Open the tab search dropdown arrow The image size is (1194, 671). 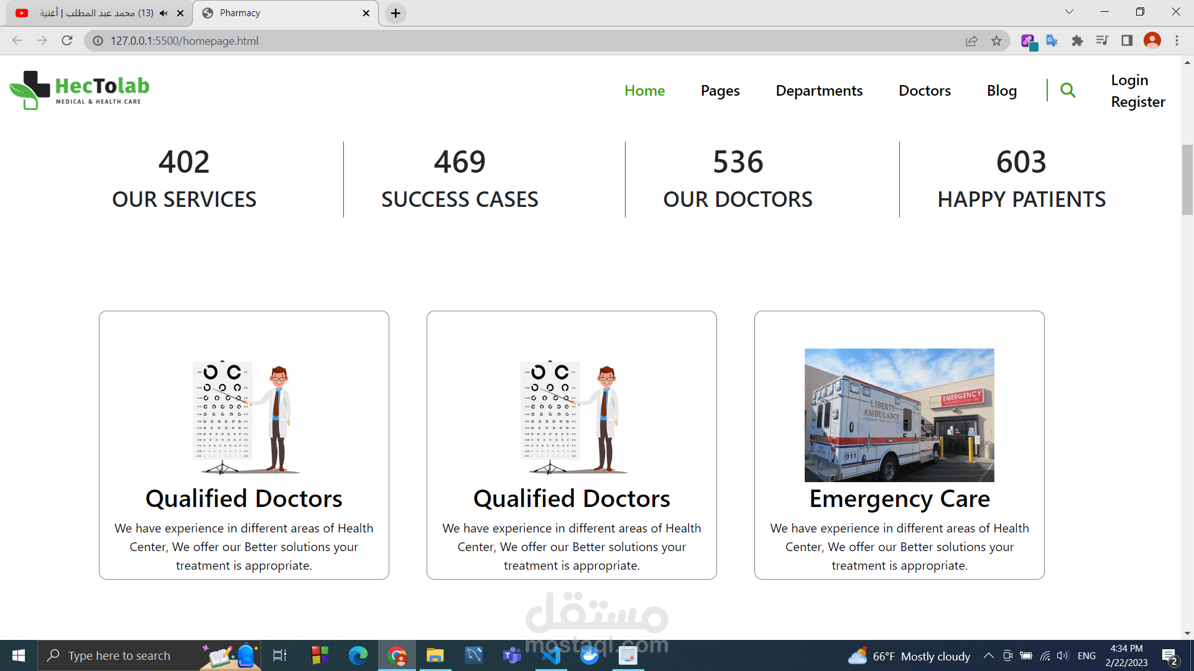1069,12
